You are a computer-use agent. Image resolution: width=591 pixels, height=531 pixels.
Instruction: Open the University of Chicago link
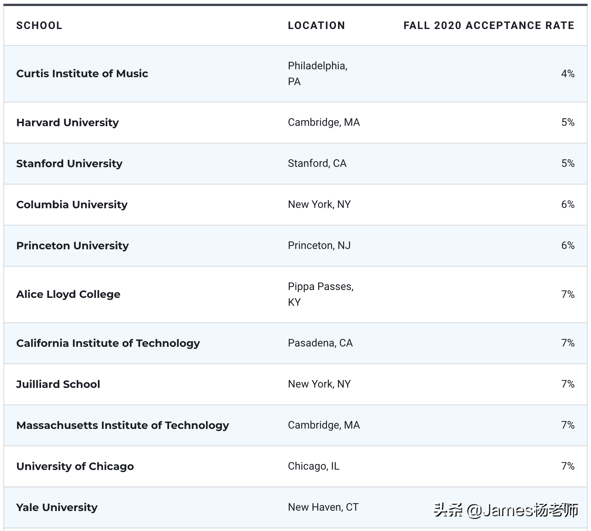coord(75,466)
